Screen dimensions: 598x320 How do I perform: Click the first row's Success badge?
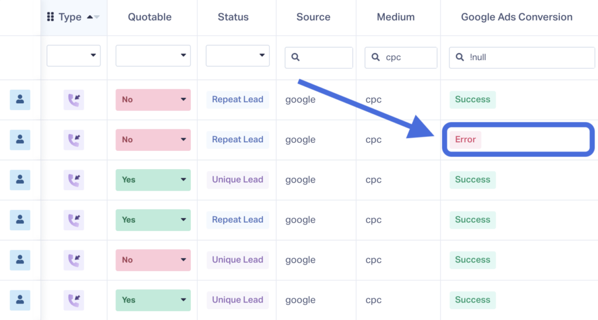pos(472,100)
